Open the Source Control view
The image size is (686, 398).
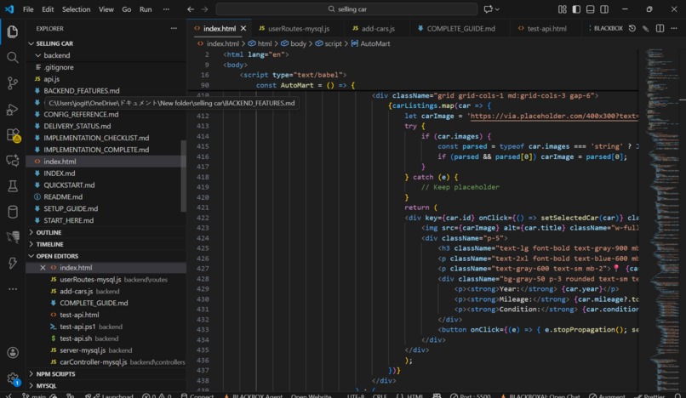12,83
